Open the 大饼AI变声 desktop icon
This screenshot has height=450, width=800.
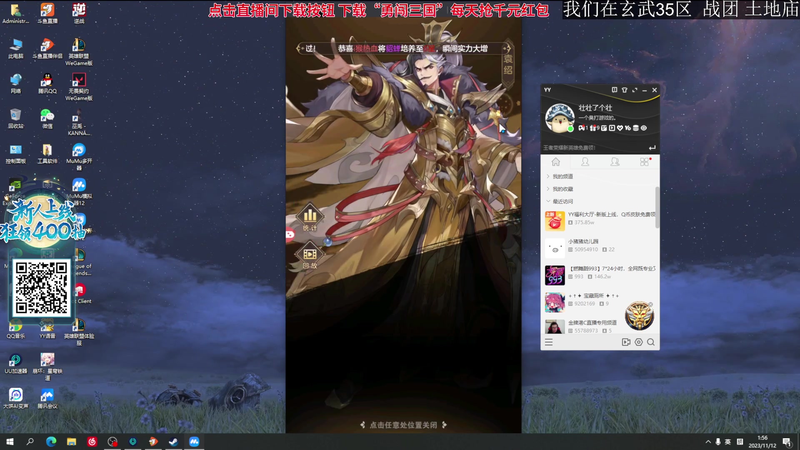coord(16,398)
